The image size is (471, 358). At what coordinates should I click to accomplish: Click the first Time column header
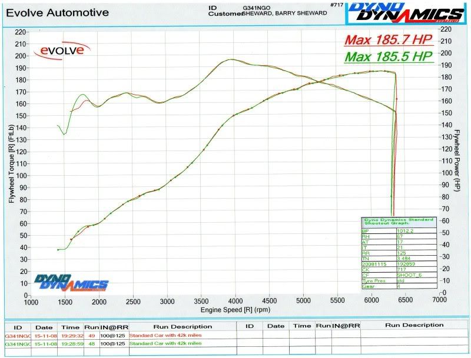click(x=72, y=326)
